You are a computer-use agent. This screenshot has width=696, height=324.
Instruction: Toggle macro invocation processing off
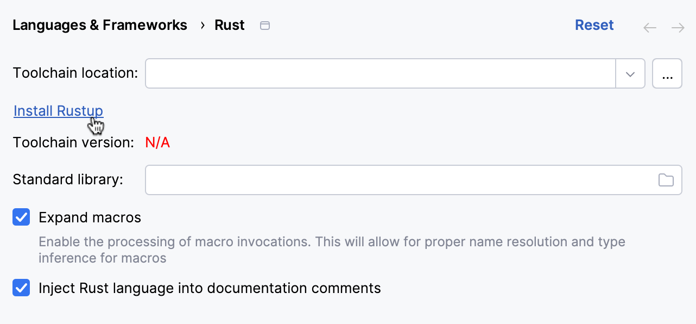click(x=21, y=217)
